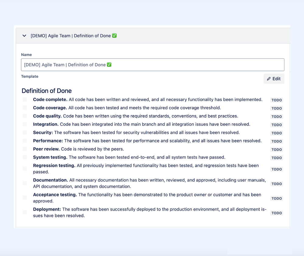This screenshot has width=304, height=256.
Task: Check the Peer review checkbox
Action: coord(25,149)
